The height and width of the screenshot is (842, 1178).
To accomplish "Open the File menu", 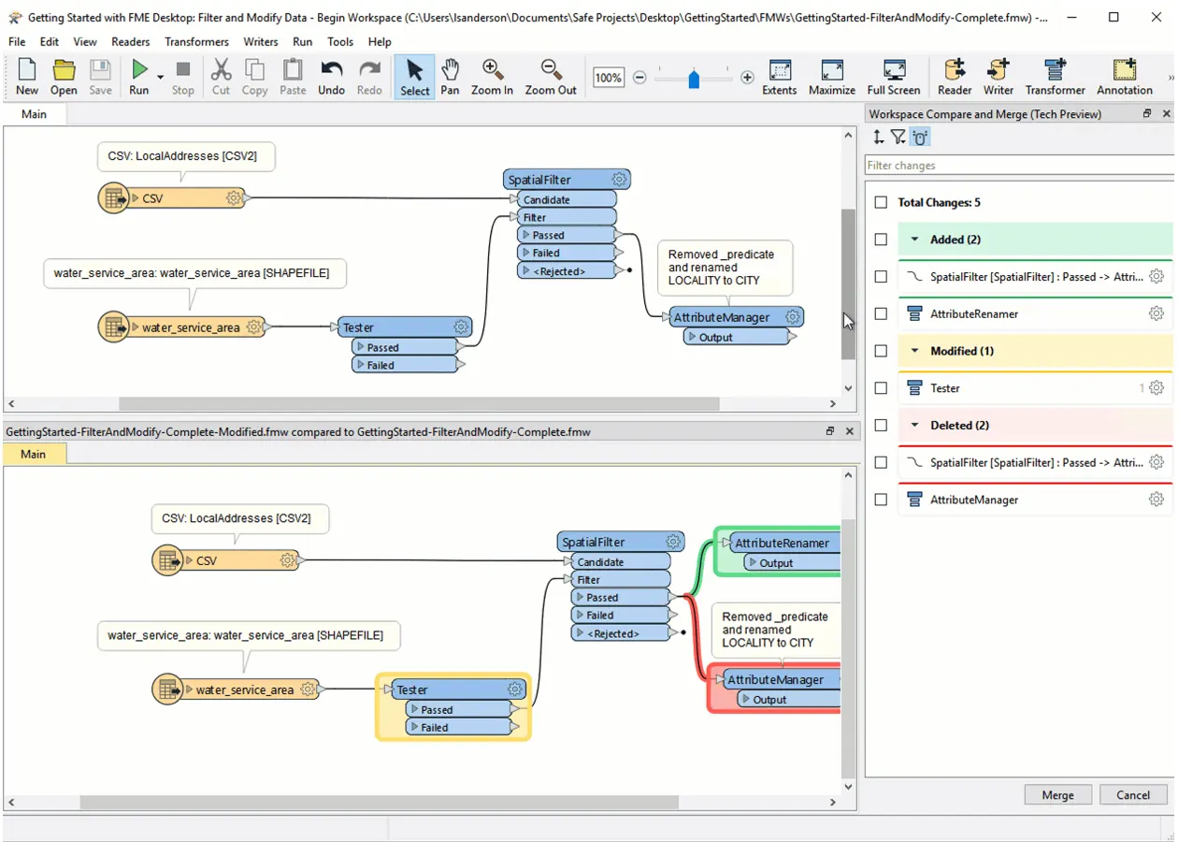I will [x=17, y=41].
